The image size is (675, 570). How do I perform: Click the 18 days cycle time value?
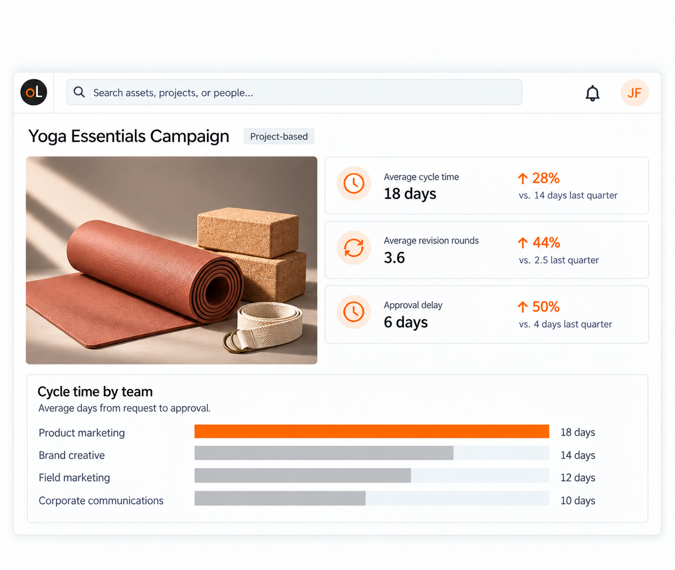pos(410,194)
